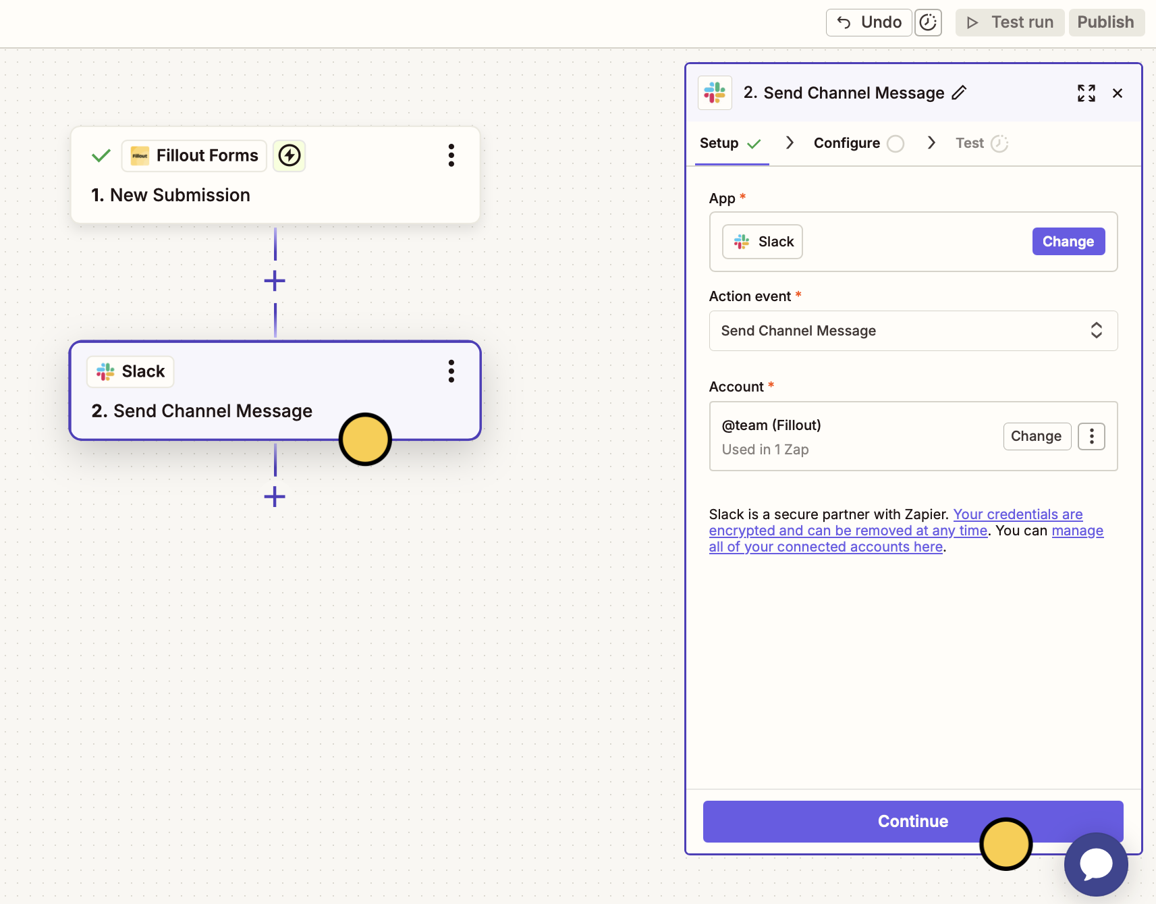This screenshot has width=1156, height=904.
Task: Click the instant trigger lightning icon
Action: coord(290,156)
